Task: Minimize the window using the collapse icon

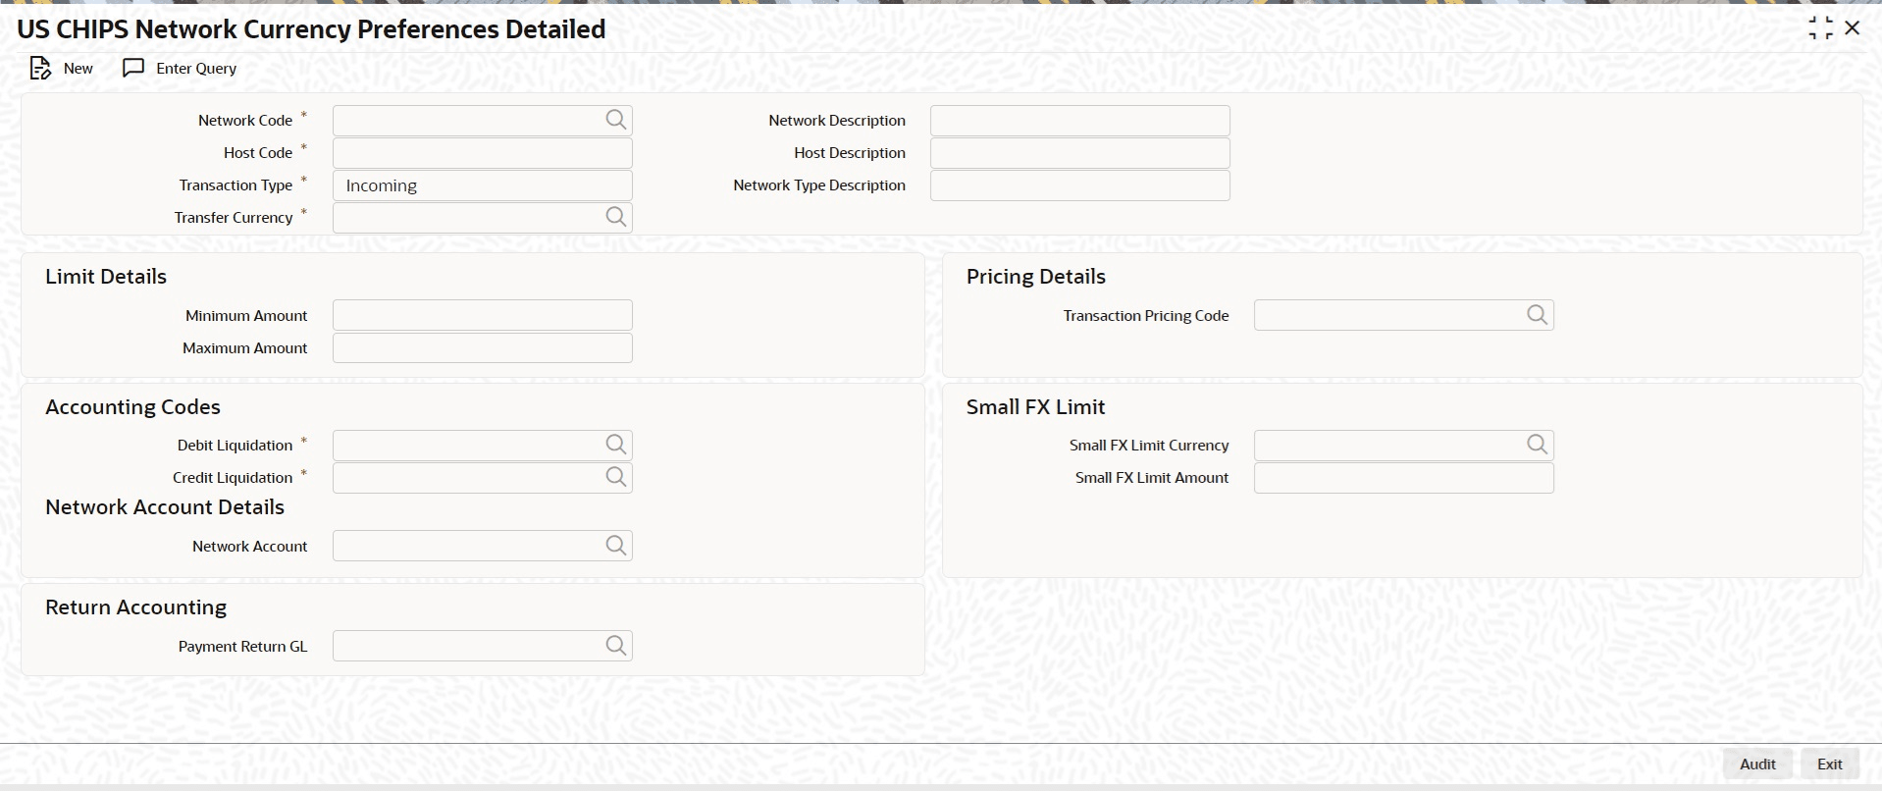Action: (1820, 28)
